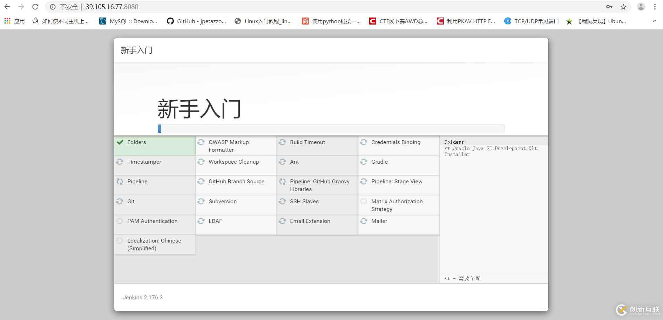Open site info via the 不安全 icon
The width and height of the screenshot is (663, 320).
tap(53, 7)
